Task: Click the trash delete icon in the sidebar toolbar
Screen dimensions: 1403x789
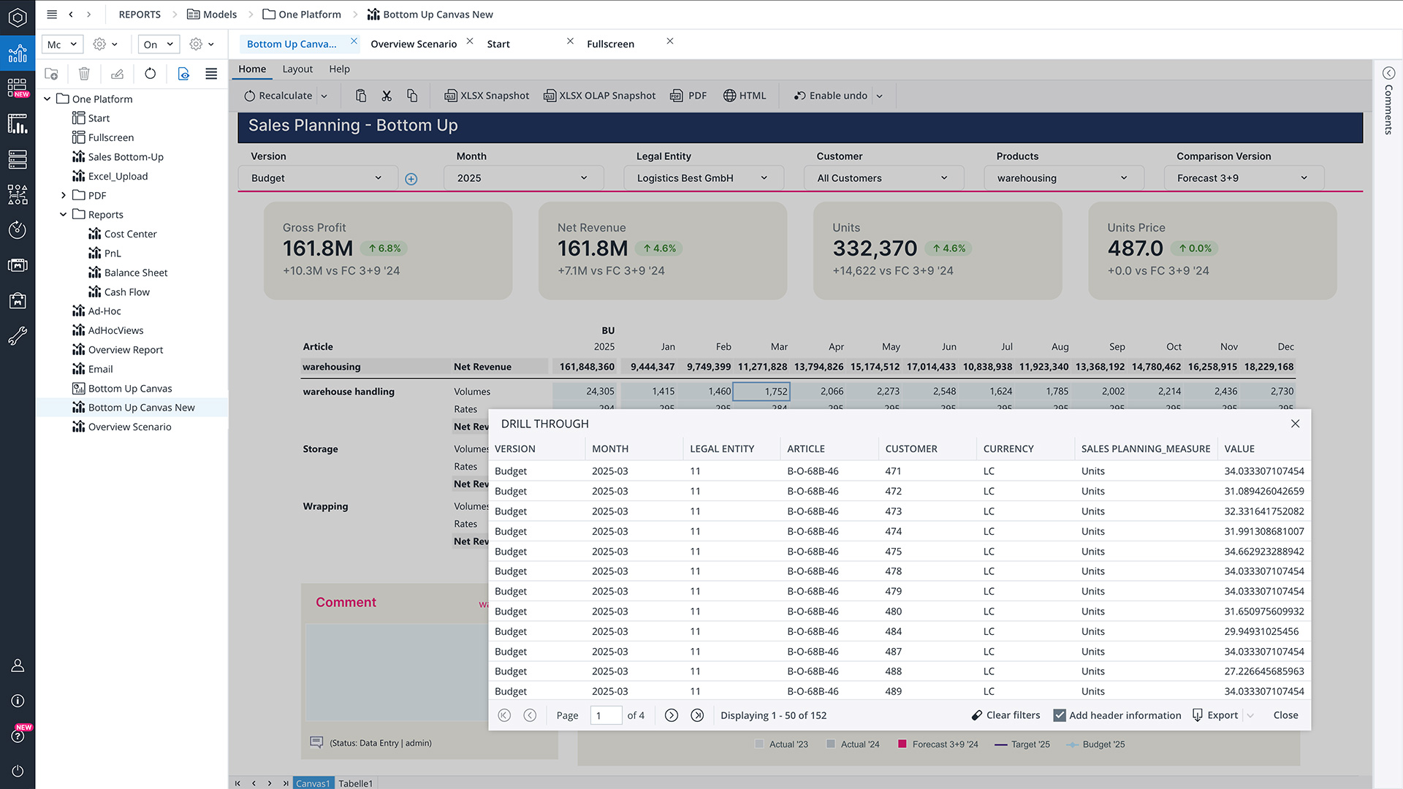Action: click(x=84, y=74)
